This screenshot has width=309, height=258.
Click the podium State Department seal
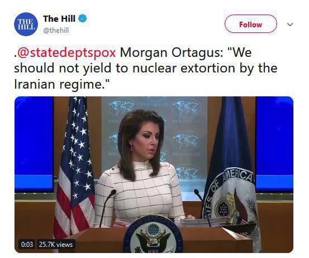click(153, 235)
